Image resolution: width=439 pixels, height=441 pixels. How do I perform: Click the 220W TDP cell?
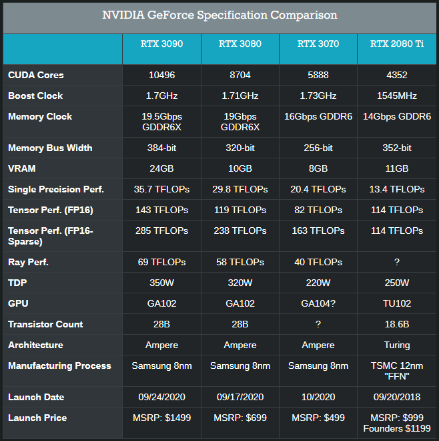point(318,283)
